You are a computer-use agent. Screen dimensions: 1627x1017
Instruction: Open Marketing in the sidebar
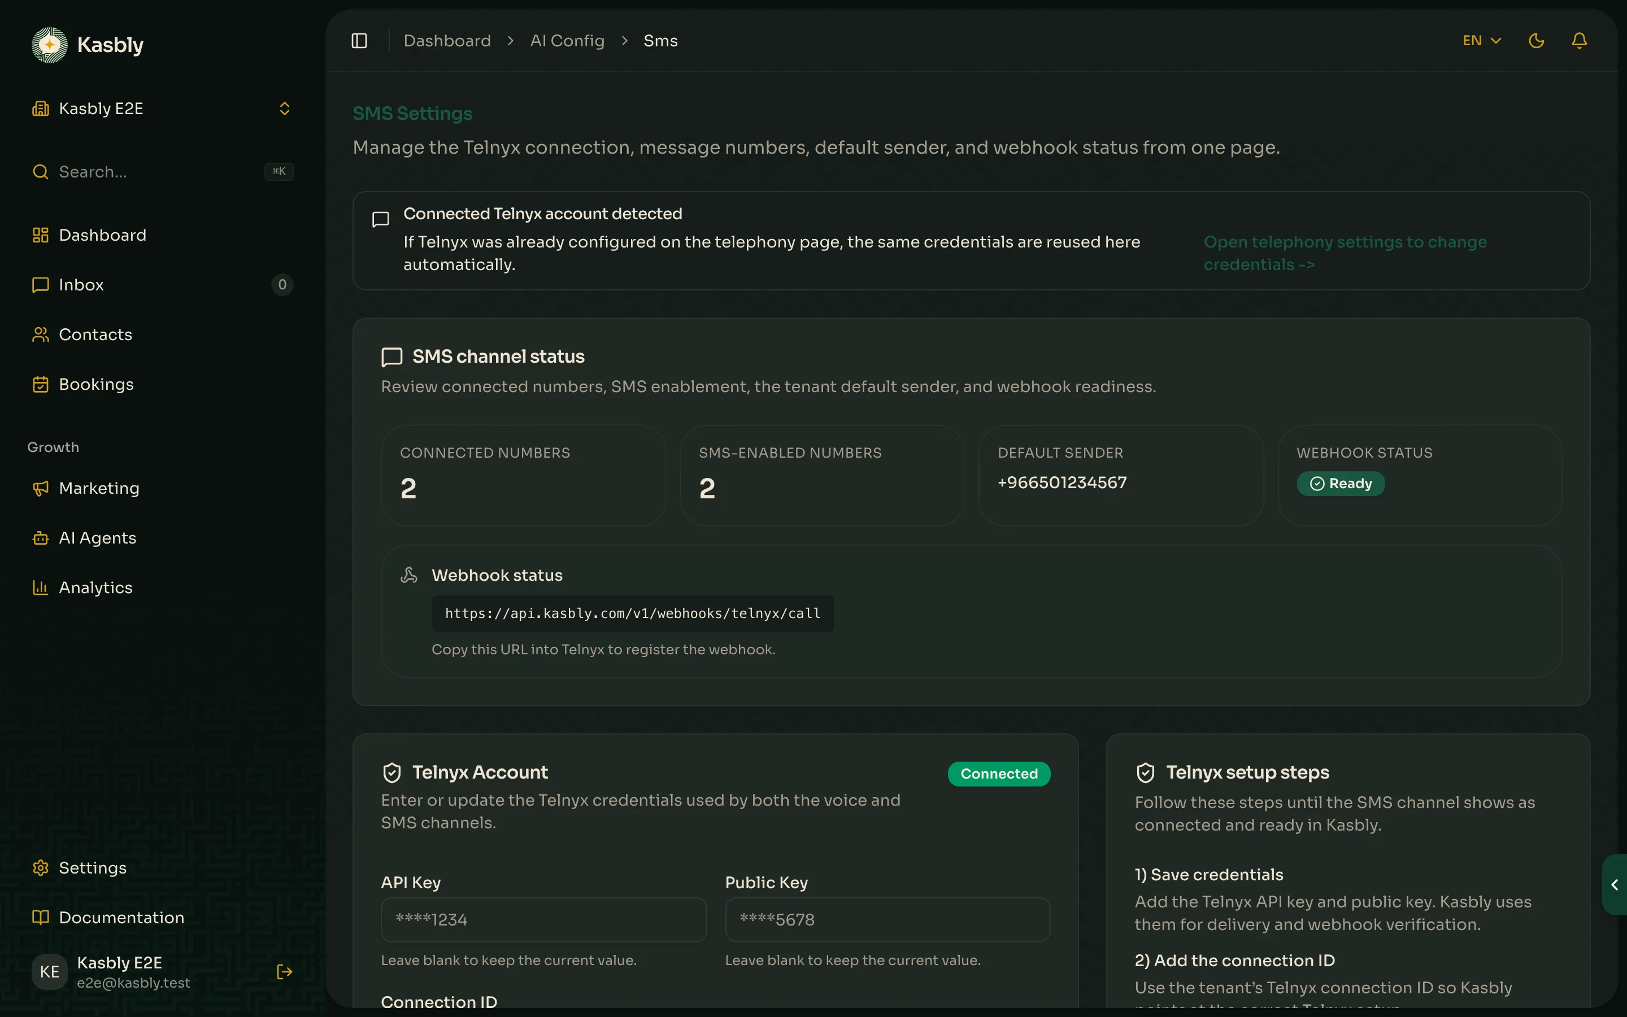click(162, 488)
